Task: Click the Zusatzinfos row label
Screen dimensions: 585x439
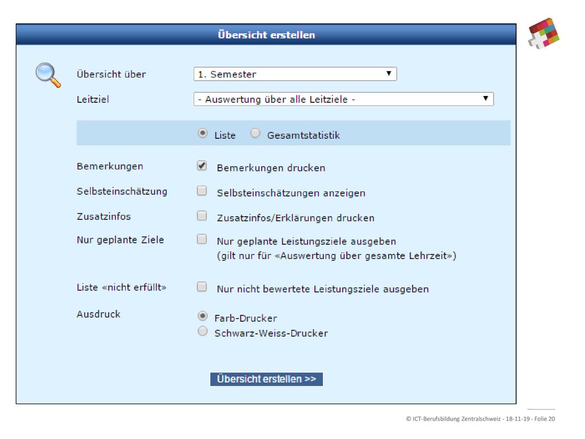Action: 104,216
